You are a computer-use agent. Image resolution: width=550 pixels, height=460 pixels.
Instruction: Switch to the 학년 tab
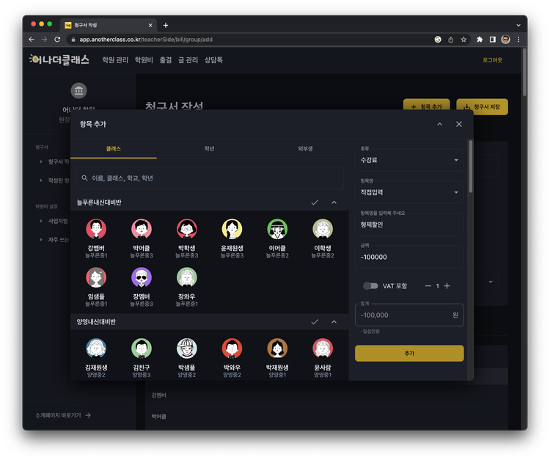[210, 149]
